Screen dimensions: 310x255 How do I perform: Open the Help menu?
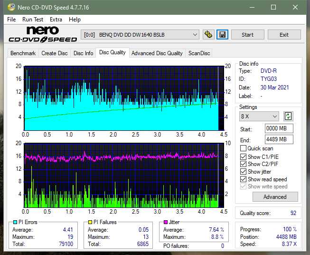coord(75,20)
